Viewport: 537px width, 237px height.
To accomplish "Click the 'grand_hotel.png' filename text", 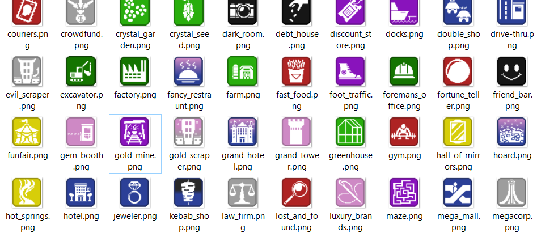I will point(243,162).
